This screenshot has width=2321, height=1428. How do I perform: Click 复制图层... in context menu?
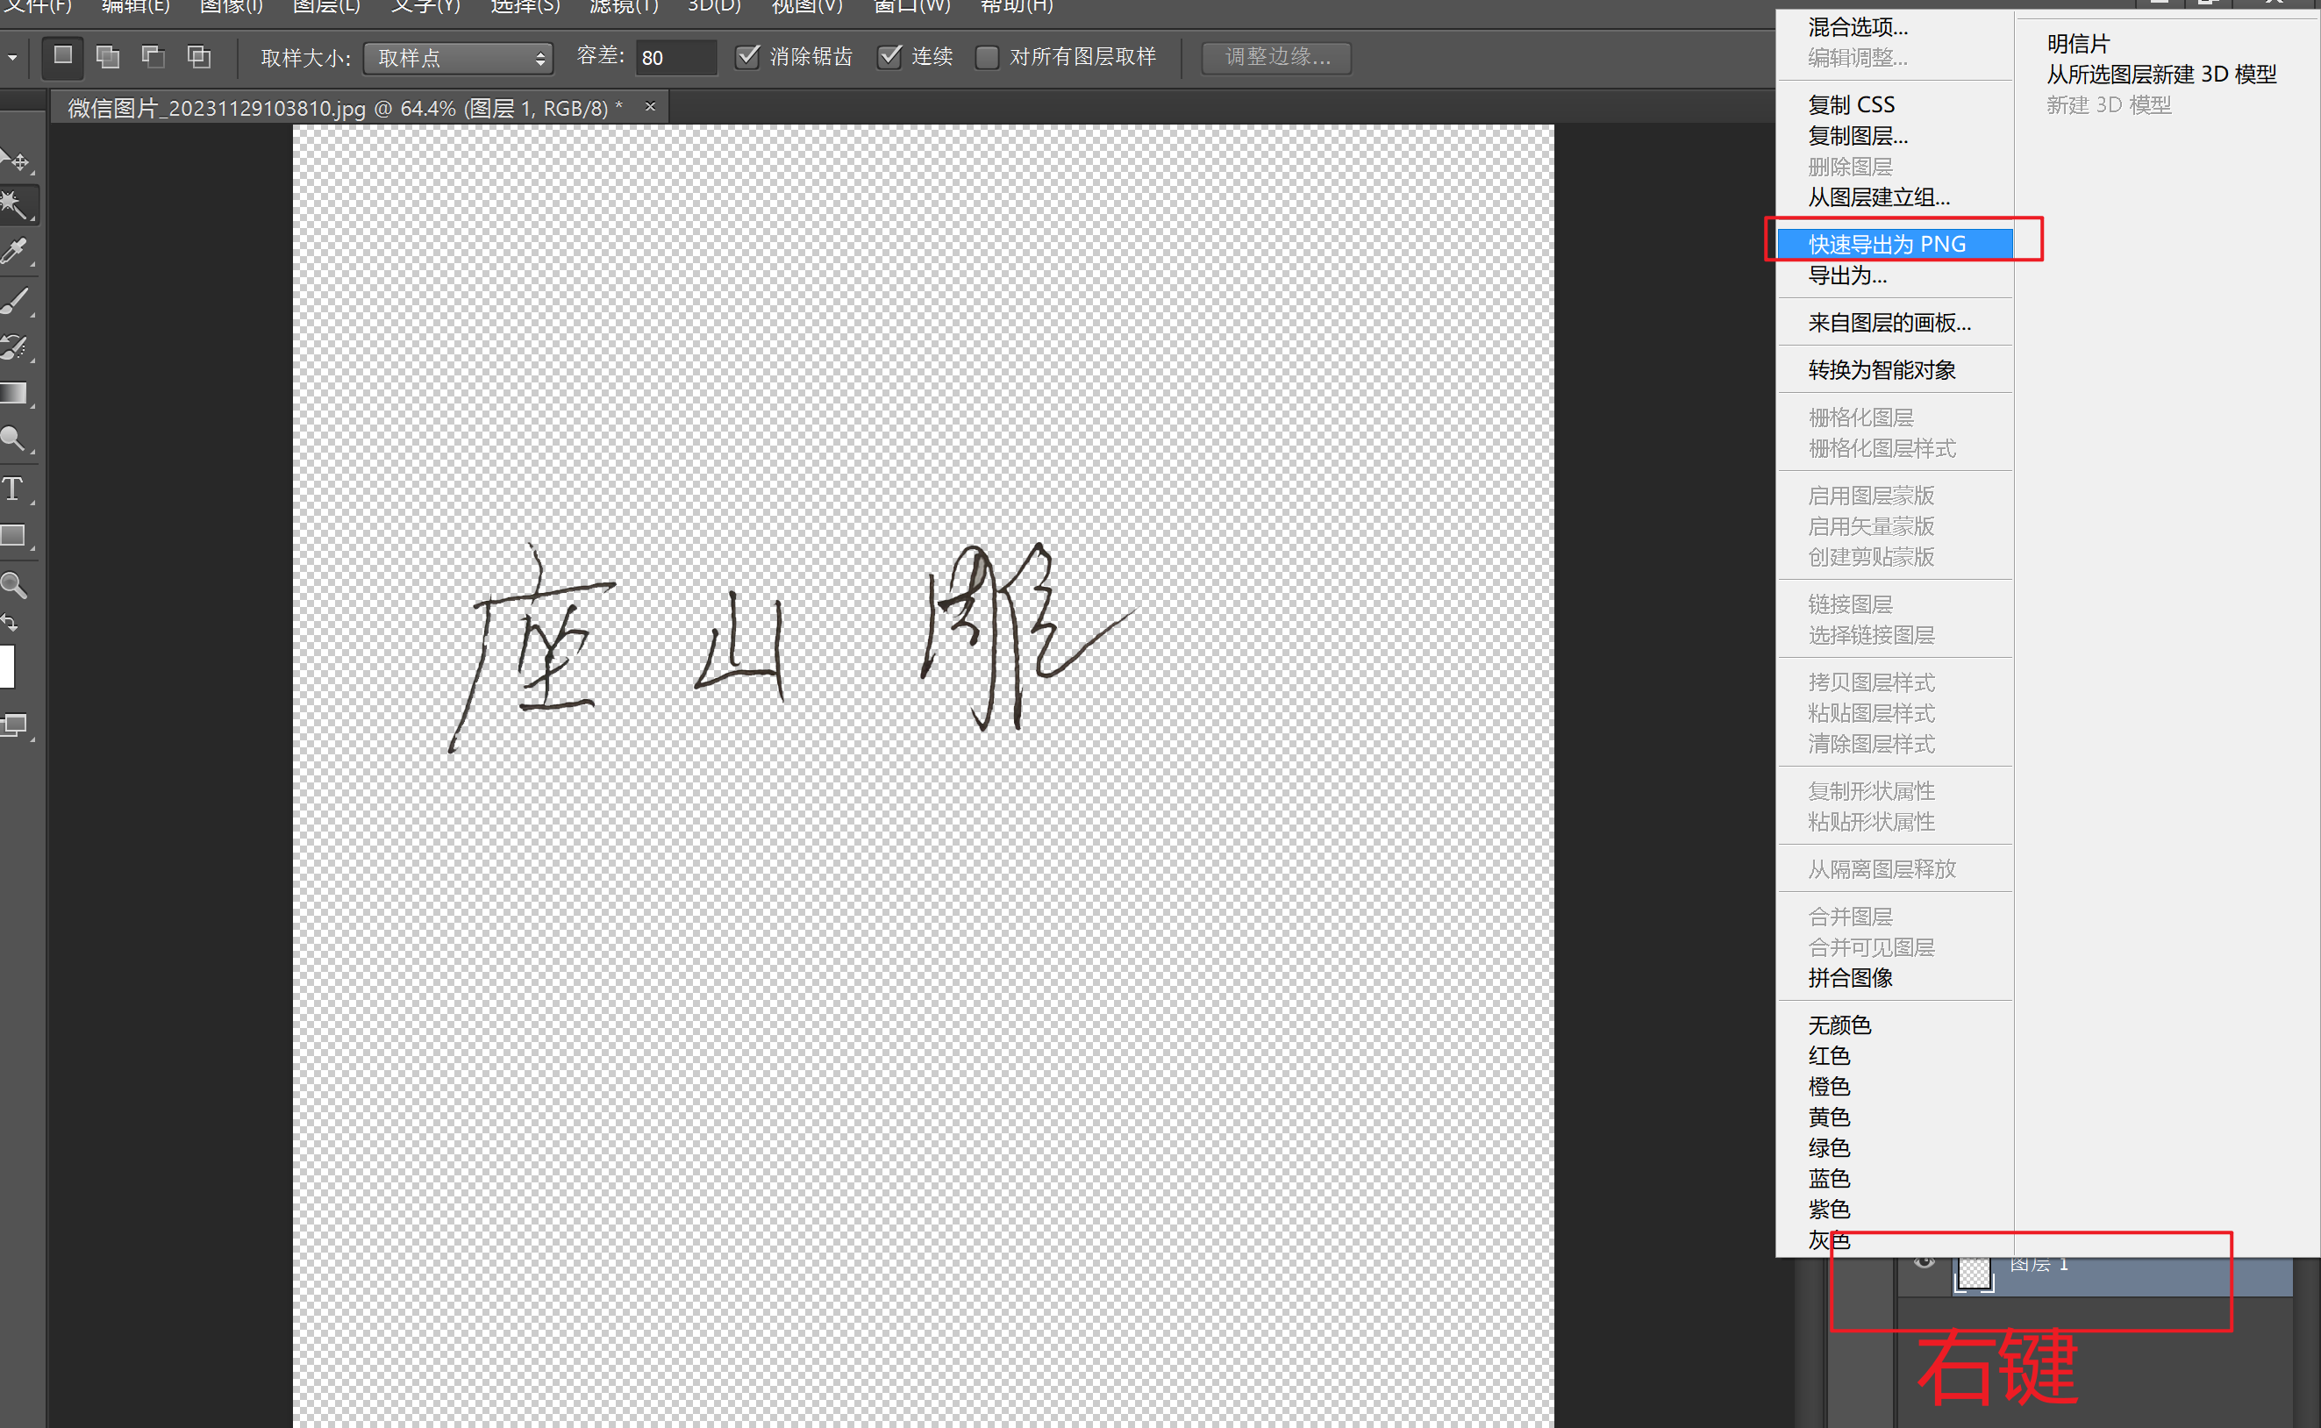tap(1857, 136)
